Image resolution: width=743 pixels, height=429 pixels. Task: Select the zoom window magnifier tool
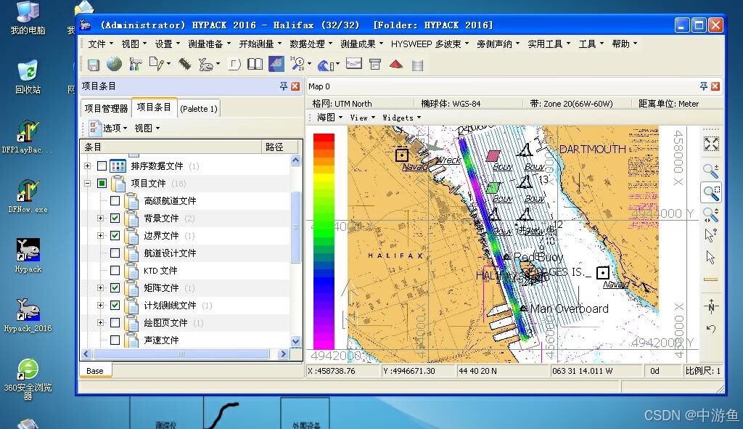pos(711,193)
